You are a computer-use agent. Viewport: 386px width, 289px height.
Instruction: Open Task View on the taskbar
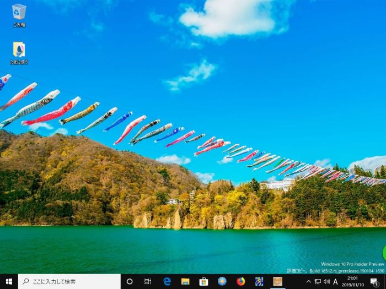[148, 281]
